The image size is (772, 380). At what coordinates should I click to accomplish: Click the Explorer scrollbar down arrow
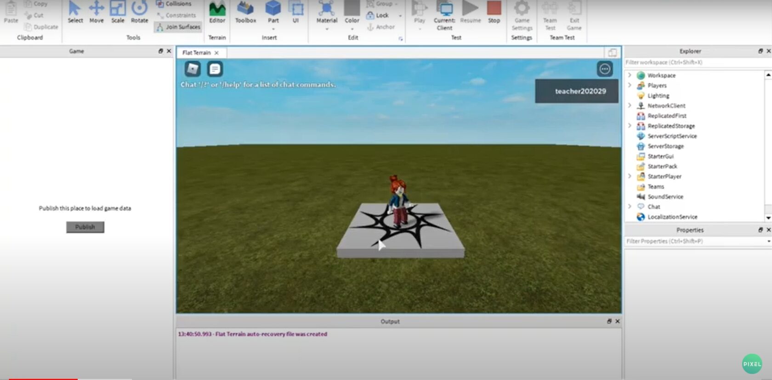pos(768,218)
